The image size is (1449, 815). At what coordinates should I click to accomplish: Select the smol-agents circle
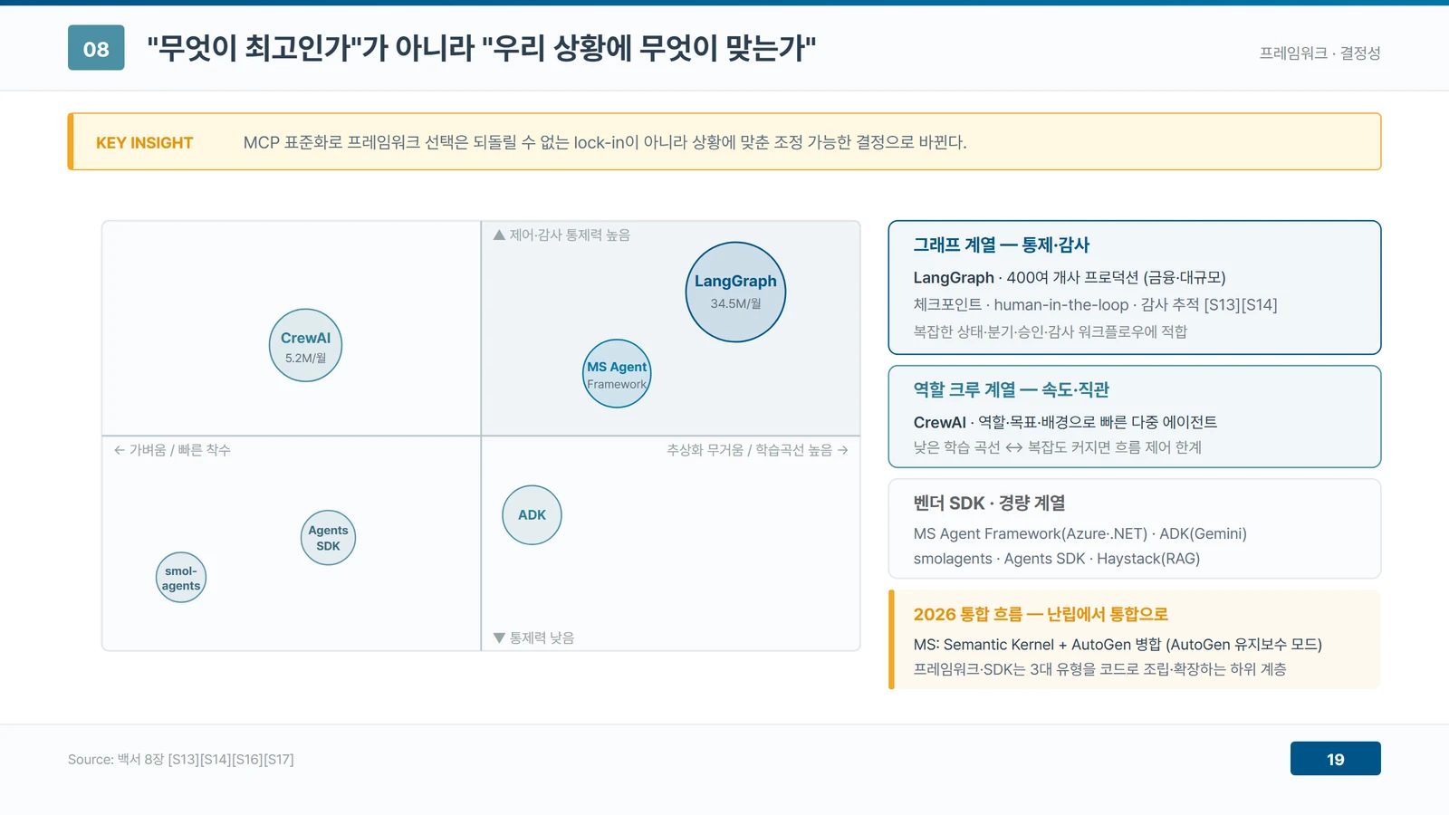pos(181,578)
